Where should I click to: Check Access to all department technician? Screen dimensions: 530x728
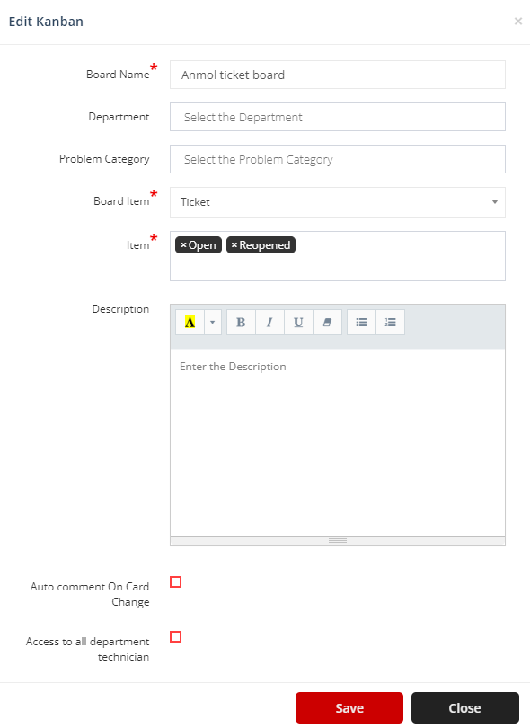click(175, 636)
